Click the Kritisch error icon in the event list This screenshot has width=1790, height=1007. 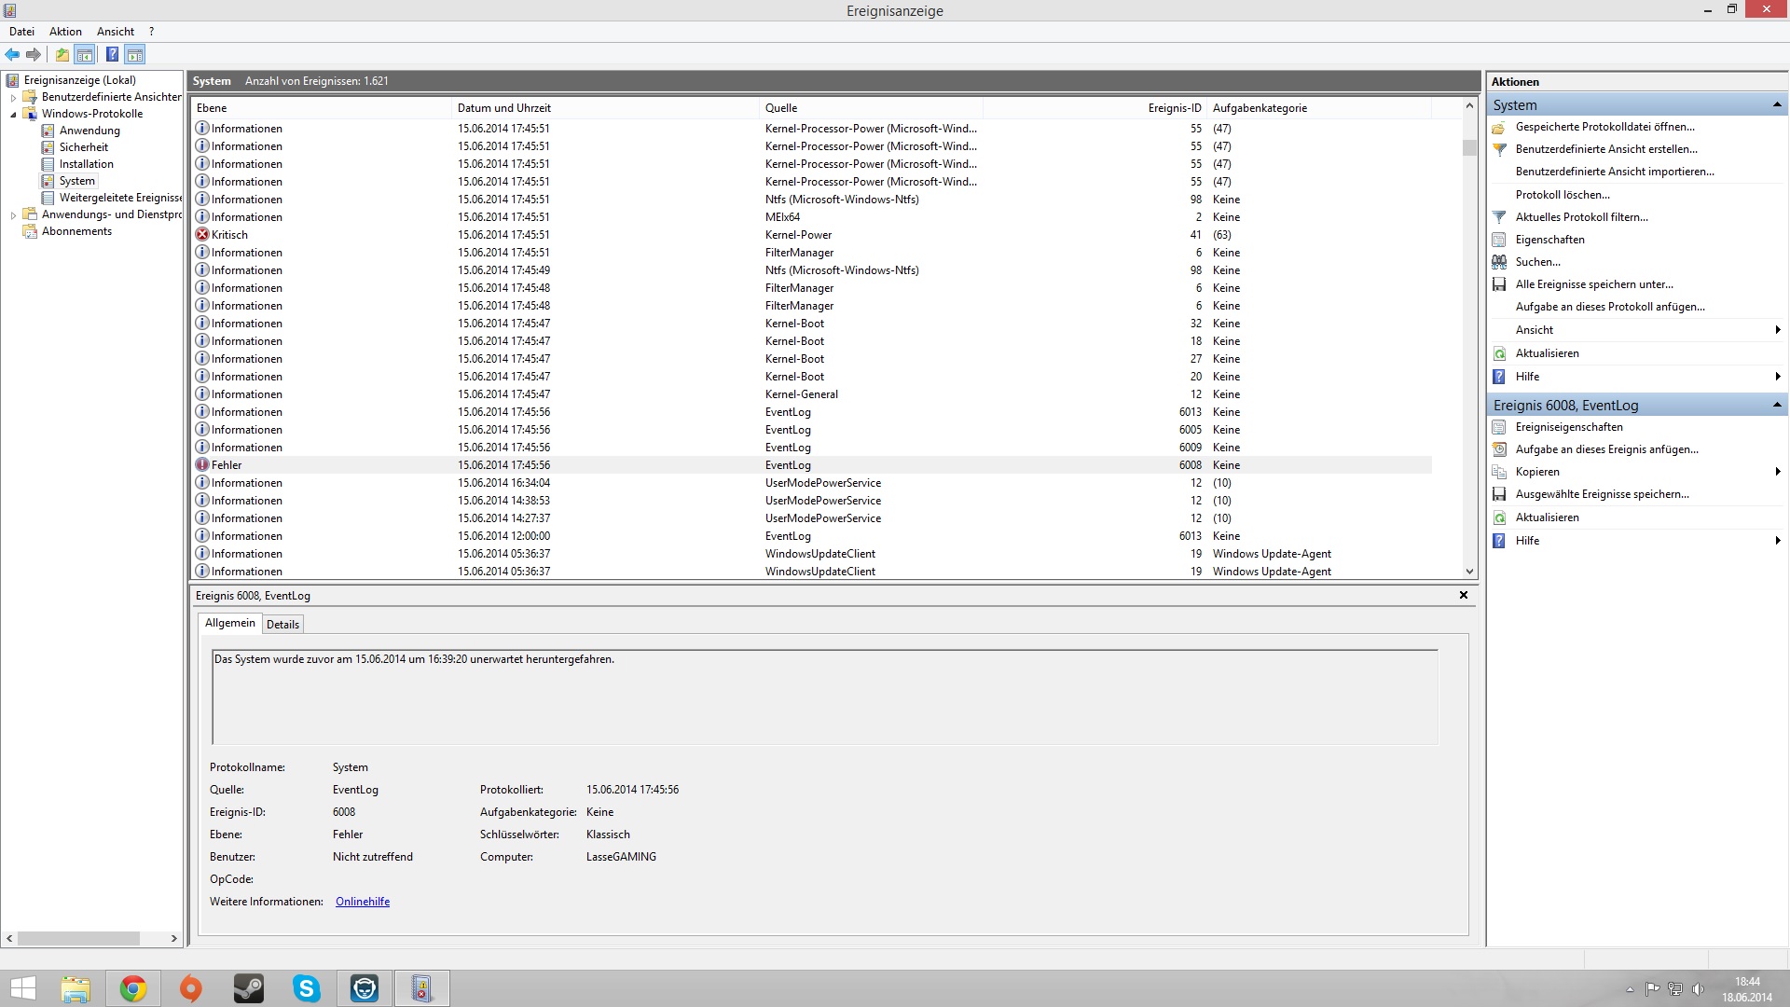coord(202,235)
